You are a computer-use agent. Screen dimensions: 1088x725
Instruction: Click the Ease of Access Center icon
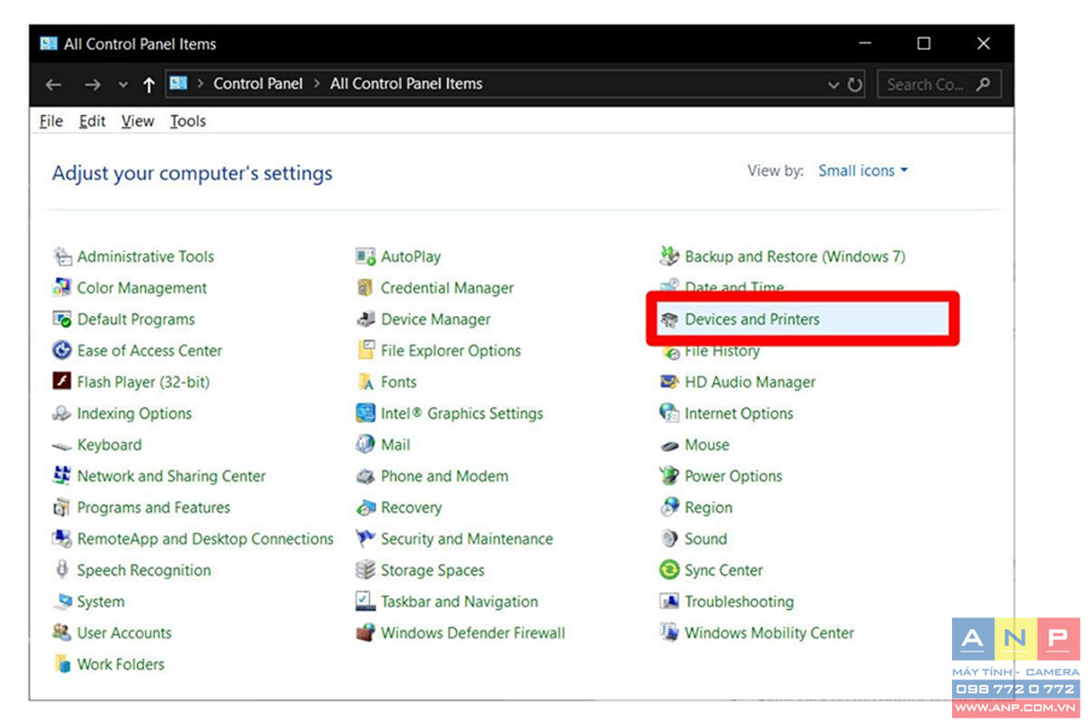point(62,351)
